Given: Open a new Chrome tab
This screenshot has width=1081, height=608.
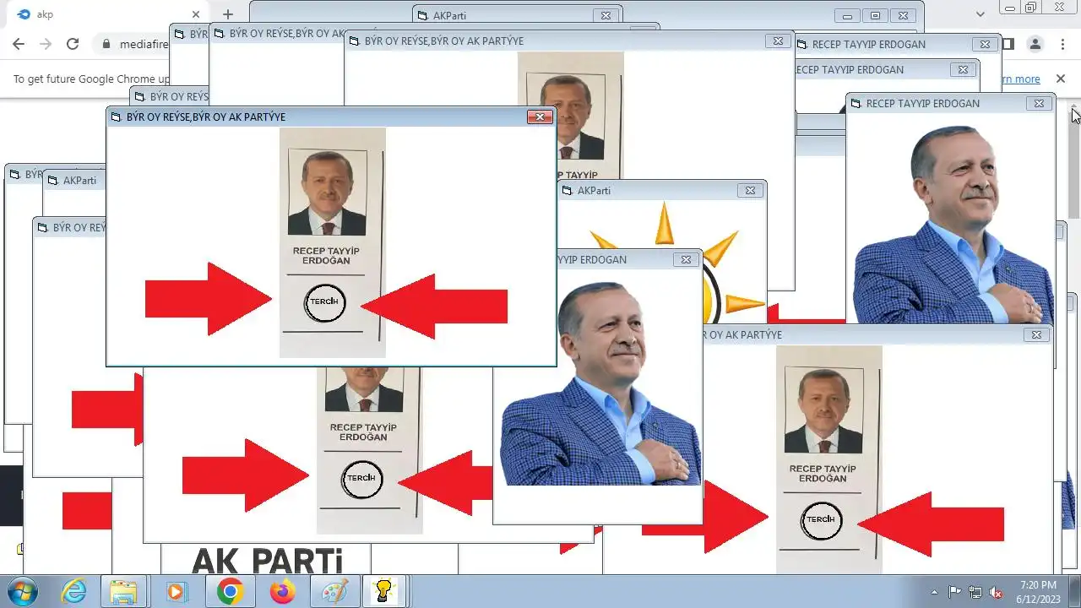Looking at the screenshot, I should pos(228,14).
